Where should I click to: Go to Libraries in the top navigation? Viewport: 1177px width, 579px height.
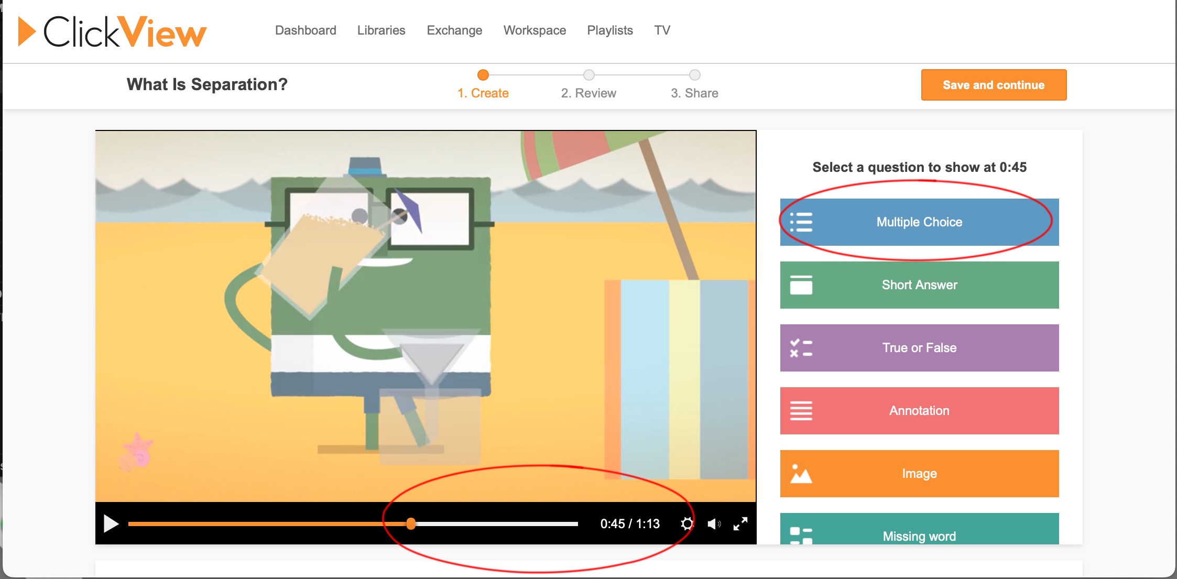coord(381,30)
